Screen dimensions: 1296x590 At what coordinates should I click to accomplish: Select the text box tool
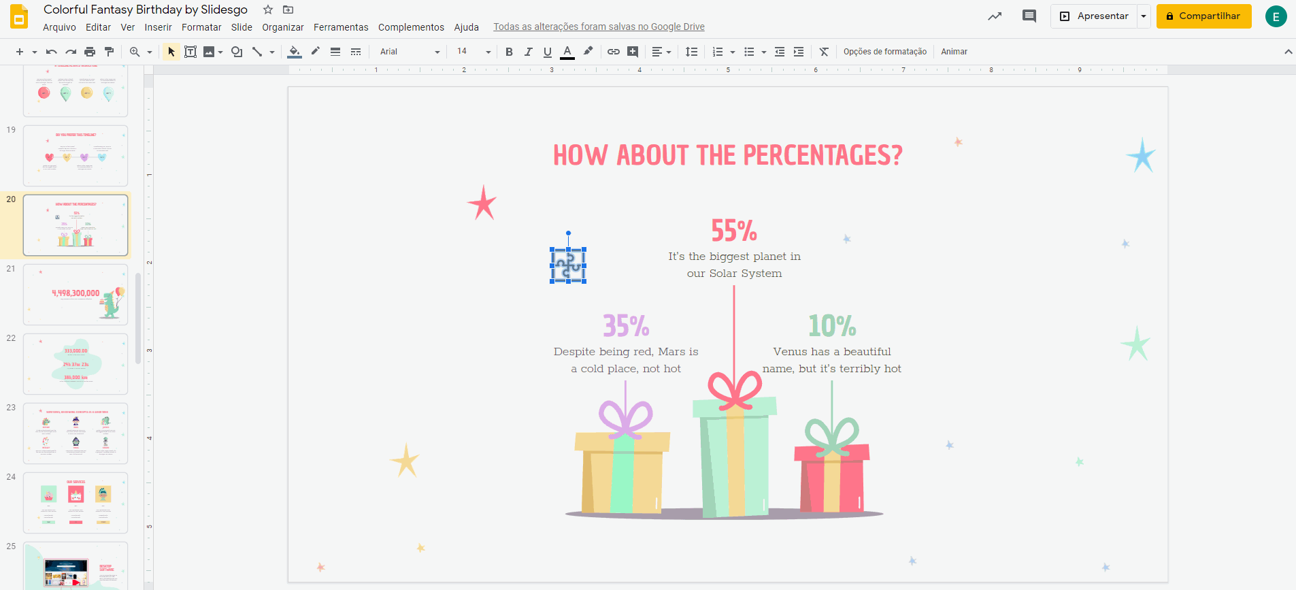point(190,52)
